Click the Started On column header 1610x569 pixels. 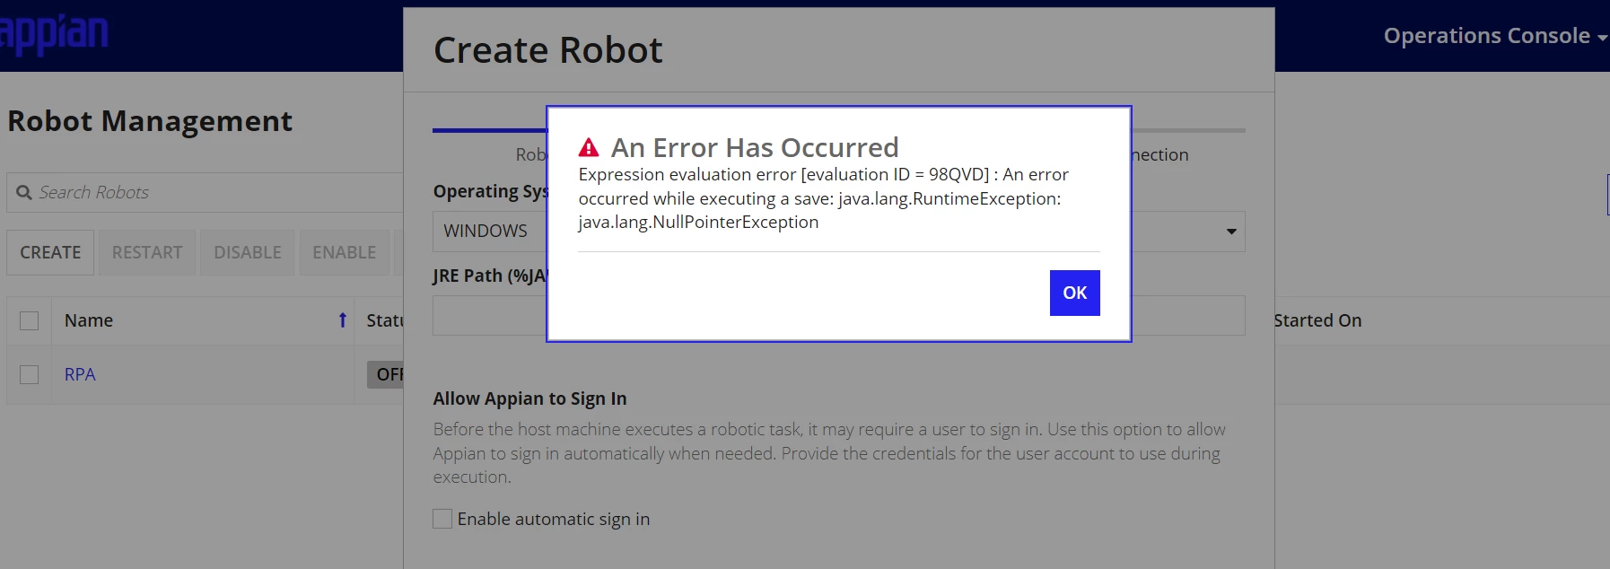click(x=1317, y=320)
